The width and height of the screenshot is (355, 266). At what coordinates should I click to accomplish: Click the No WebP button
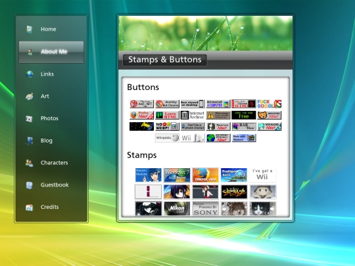pyautogui.click(x=167, y=127)
